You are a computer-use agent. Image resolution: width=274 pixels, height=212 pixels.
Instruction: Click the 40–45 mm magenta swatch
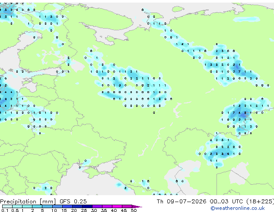point(117,206)
